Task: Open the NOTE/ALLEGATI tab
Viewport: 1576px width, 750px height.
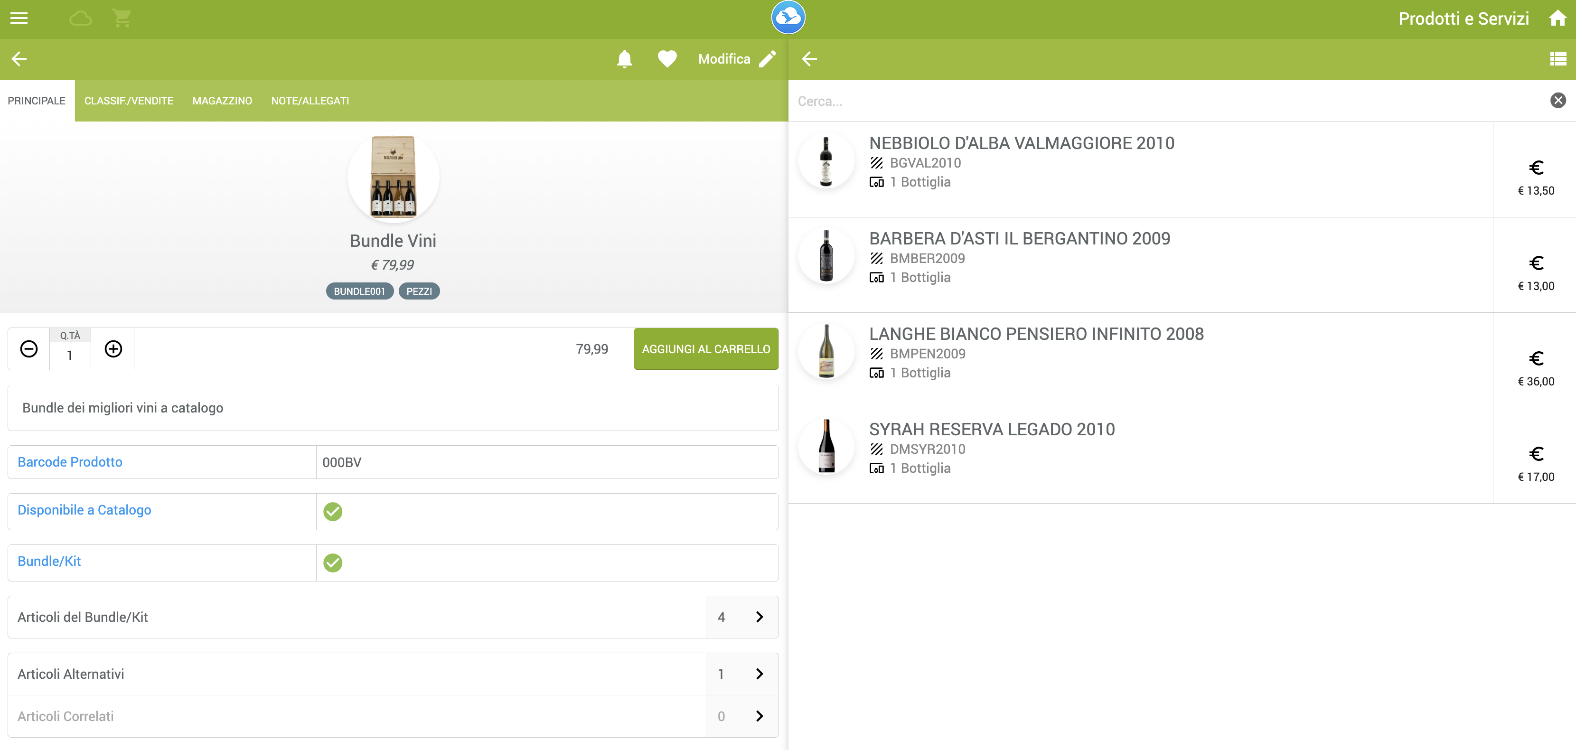Action: coord(310,101)
